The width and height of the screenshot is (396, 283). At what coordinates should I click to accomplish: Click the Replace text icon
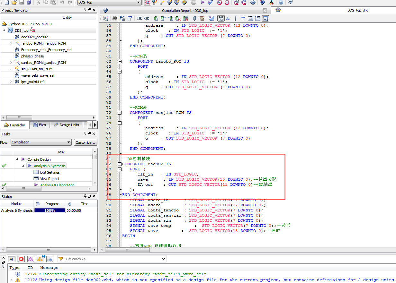[122, 18]
